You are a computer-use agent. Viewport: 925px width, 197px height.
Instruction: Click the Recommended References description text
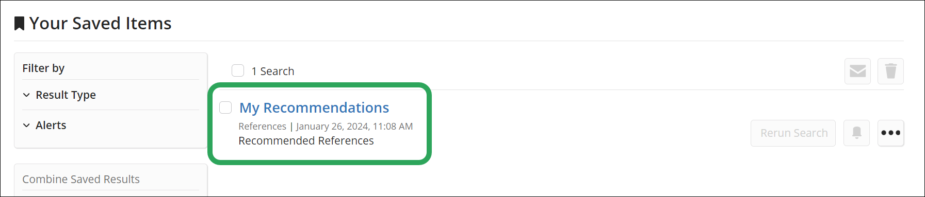coord(306,141)
